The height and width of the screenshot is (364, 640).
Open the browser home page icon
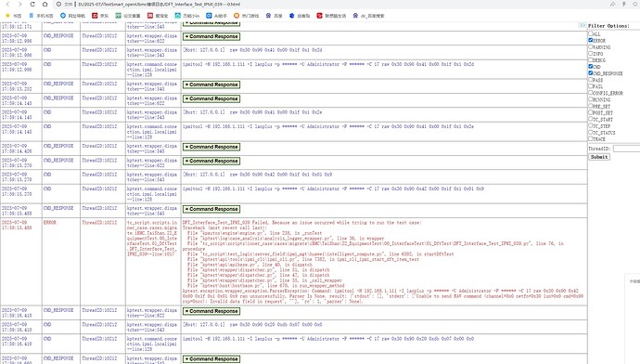(x=45, y=4)
